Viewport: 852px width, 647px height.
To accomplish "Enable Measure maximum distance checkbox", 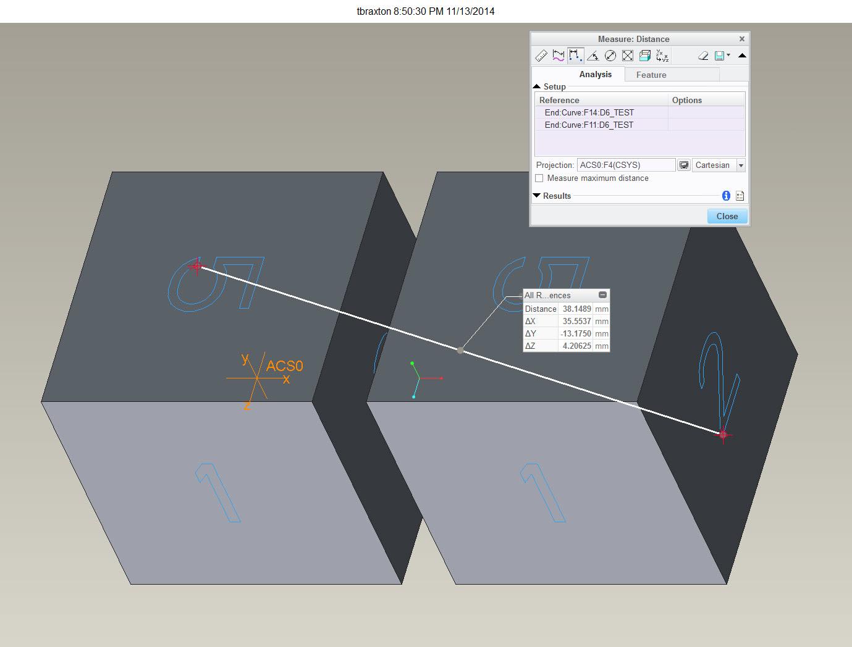I will pyautogui.click(x=539, y=178).
